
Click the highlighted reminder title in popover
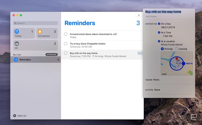(163, 12)
